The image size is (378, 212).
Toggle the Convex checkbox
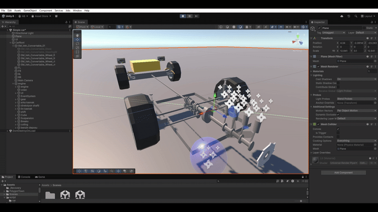click(338, 129)
